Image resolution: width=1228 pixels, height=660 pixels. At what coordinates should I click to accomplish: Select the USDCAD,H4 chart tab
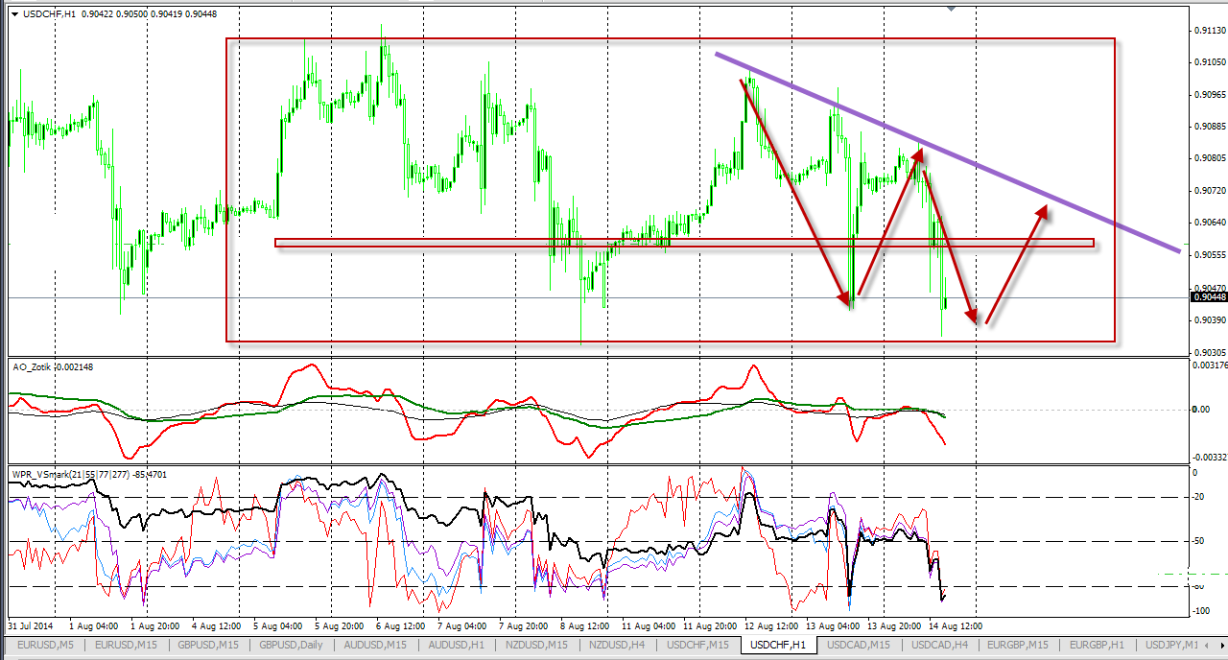940,644
